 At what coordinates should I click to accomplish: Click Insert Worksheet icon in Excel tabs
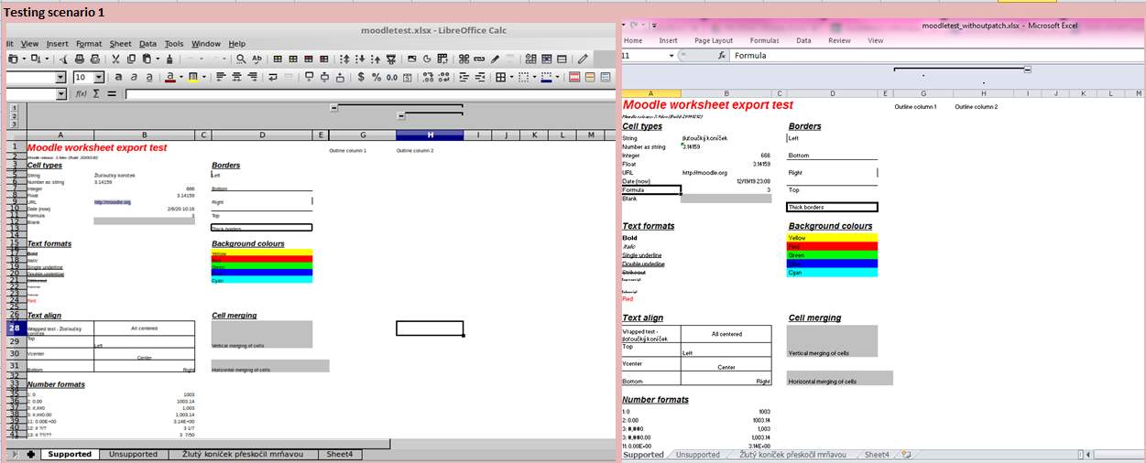pos(905,454)
